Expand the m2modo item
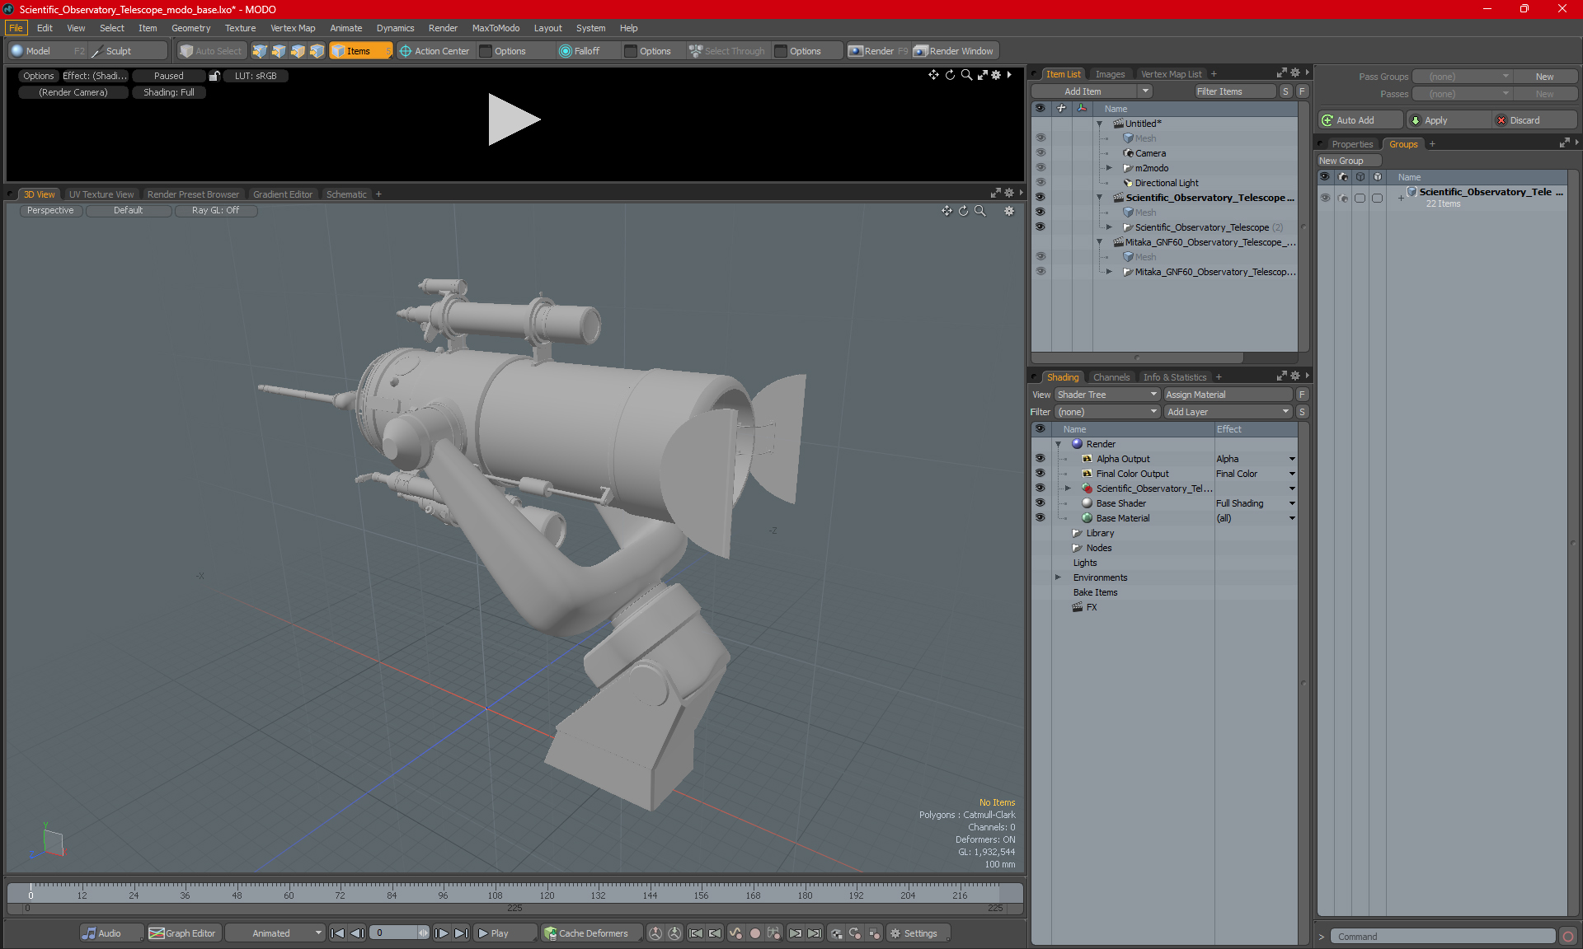The height and width of the screenshot is (949, 1583). pos(1110,168)
